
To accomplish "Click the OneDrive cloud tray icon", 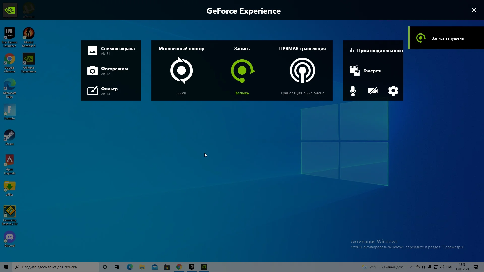I will click(x=418, y=267).
